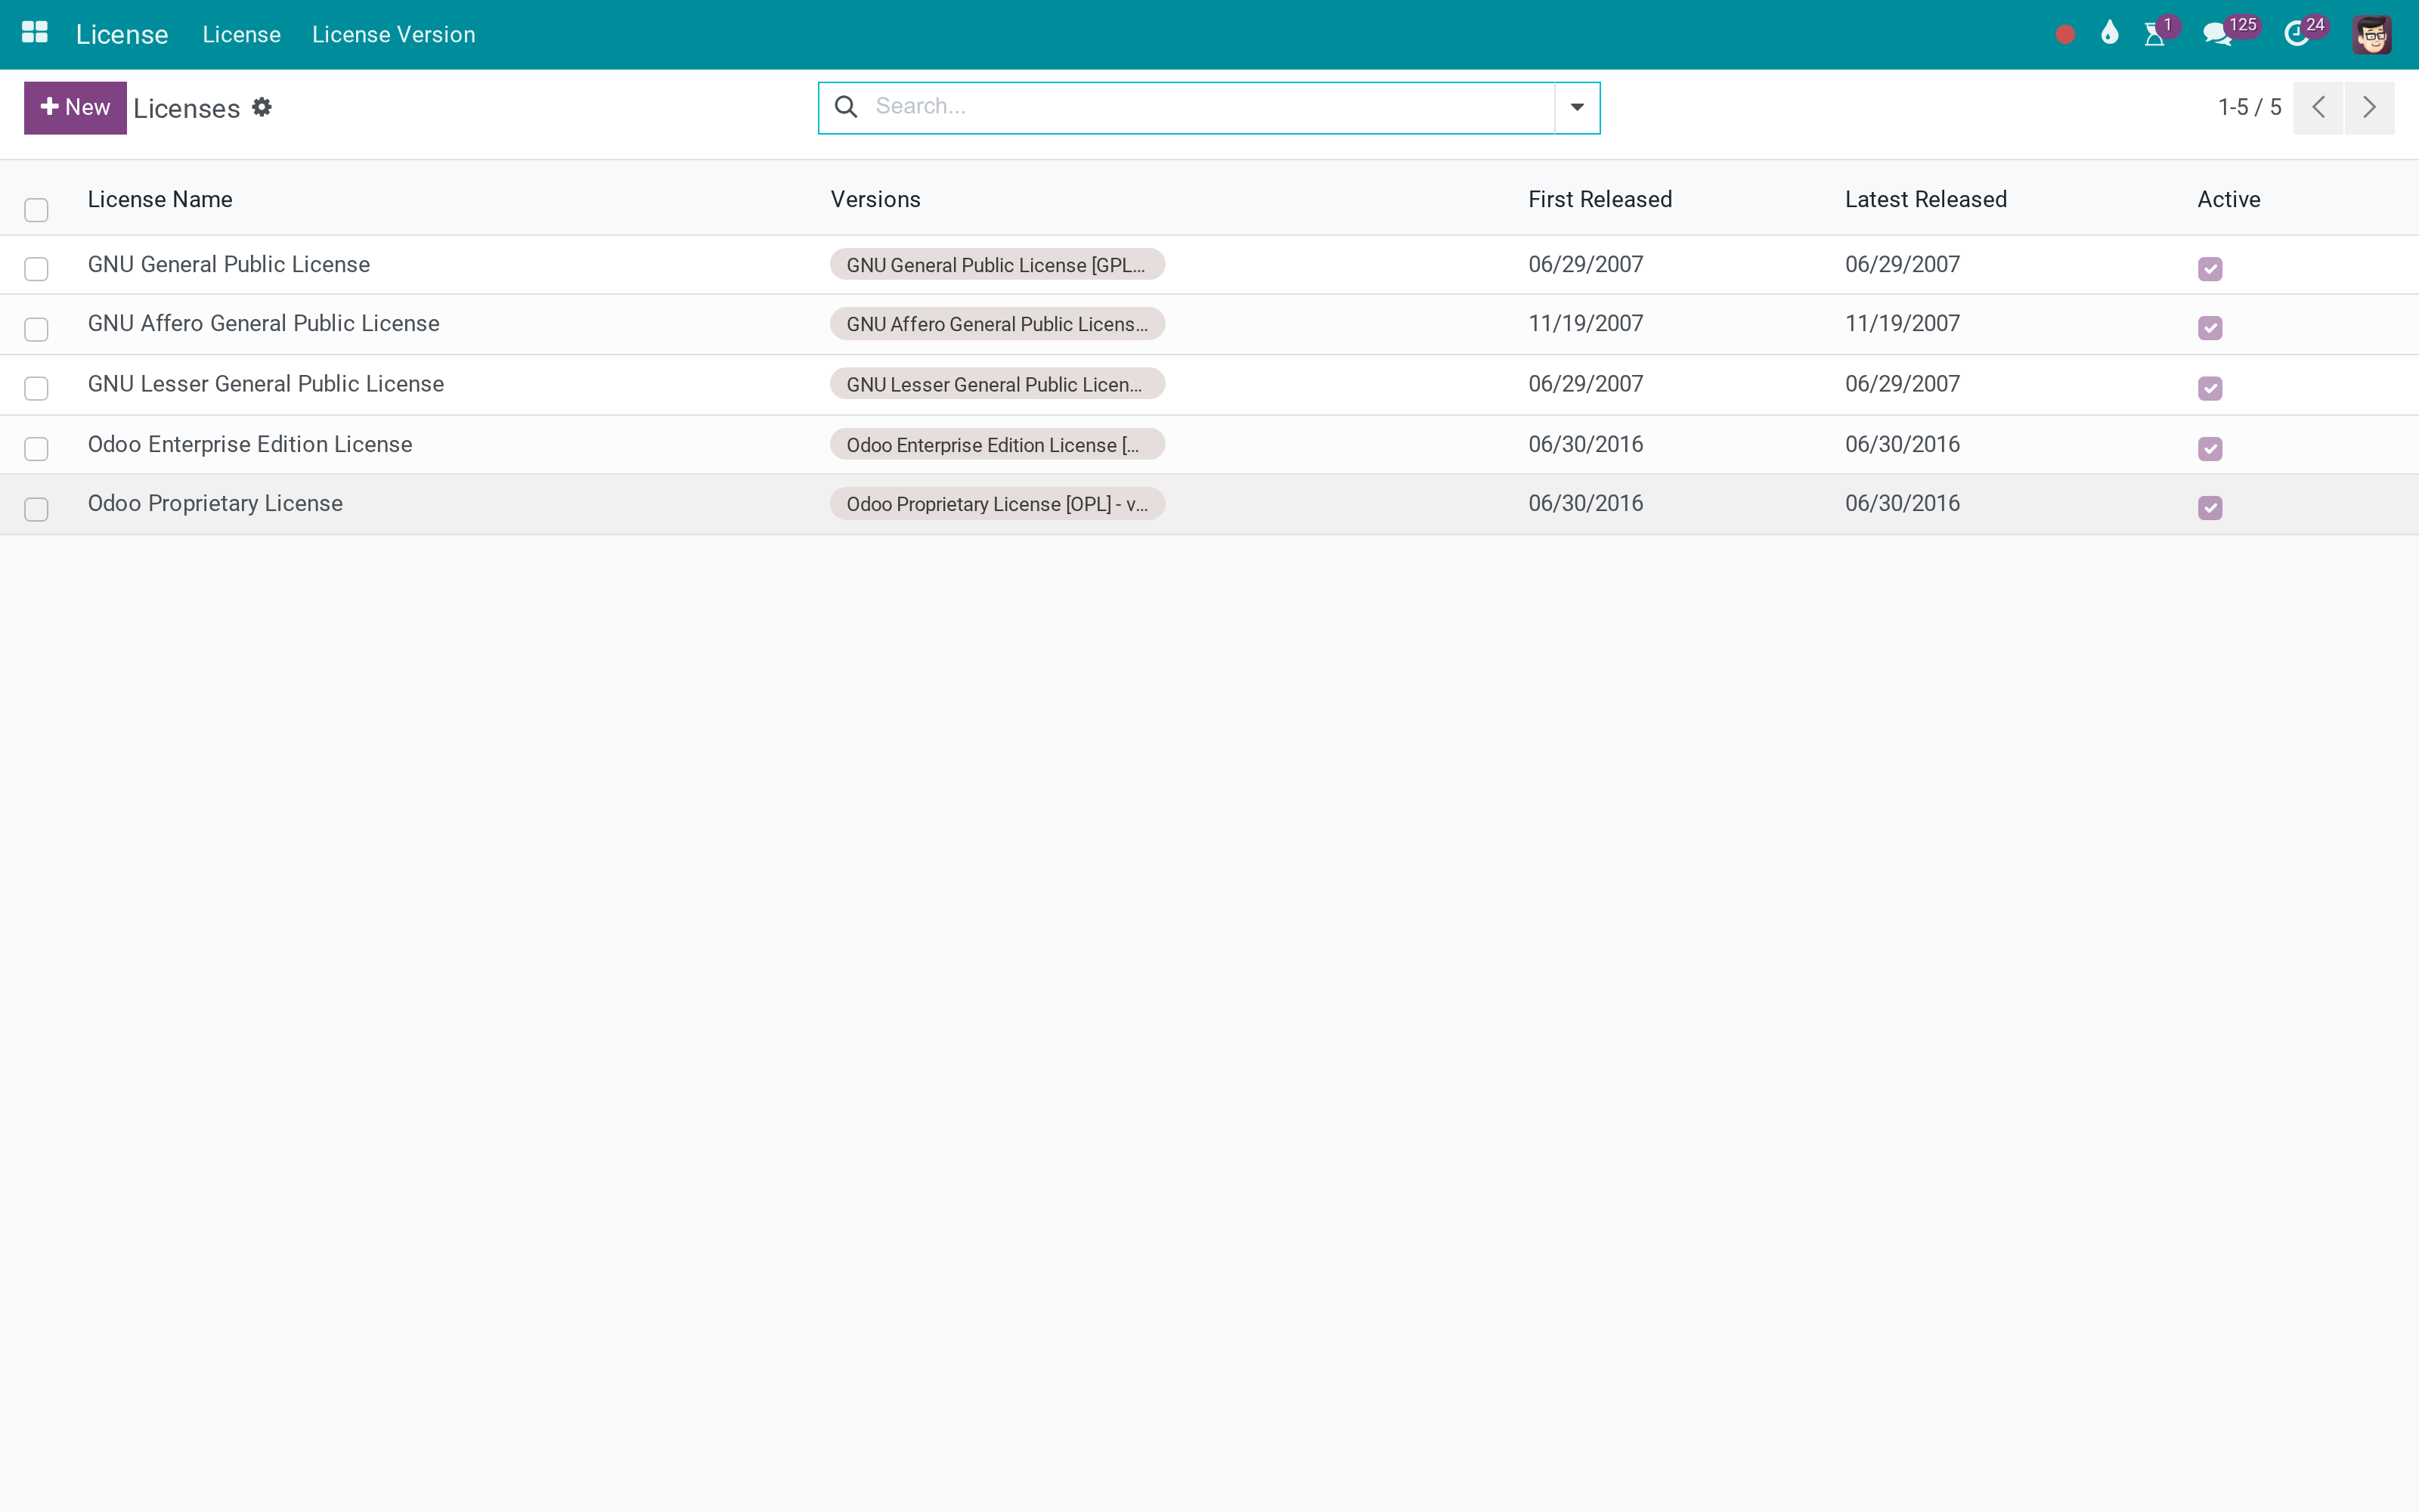Open the GNU Lesser General Public License record
2419x1512 pixels.
point(266,384)
